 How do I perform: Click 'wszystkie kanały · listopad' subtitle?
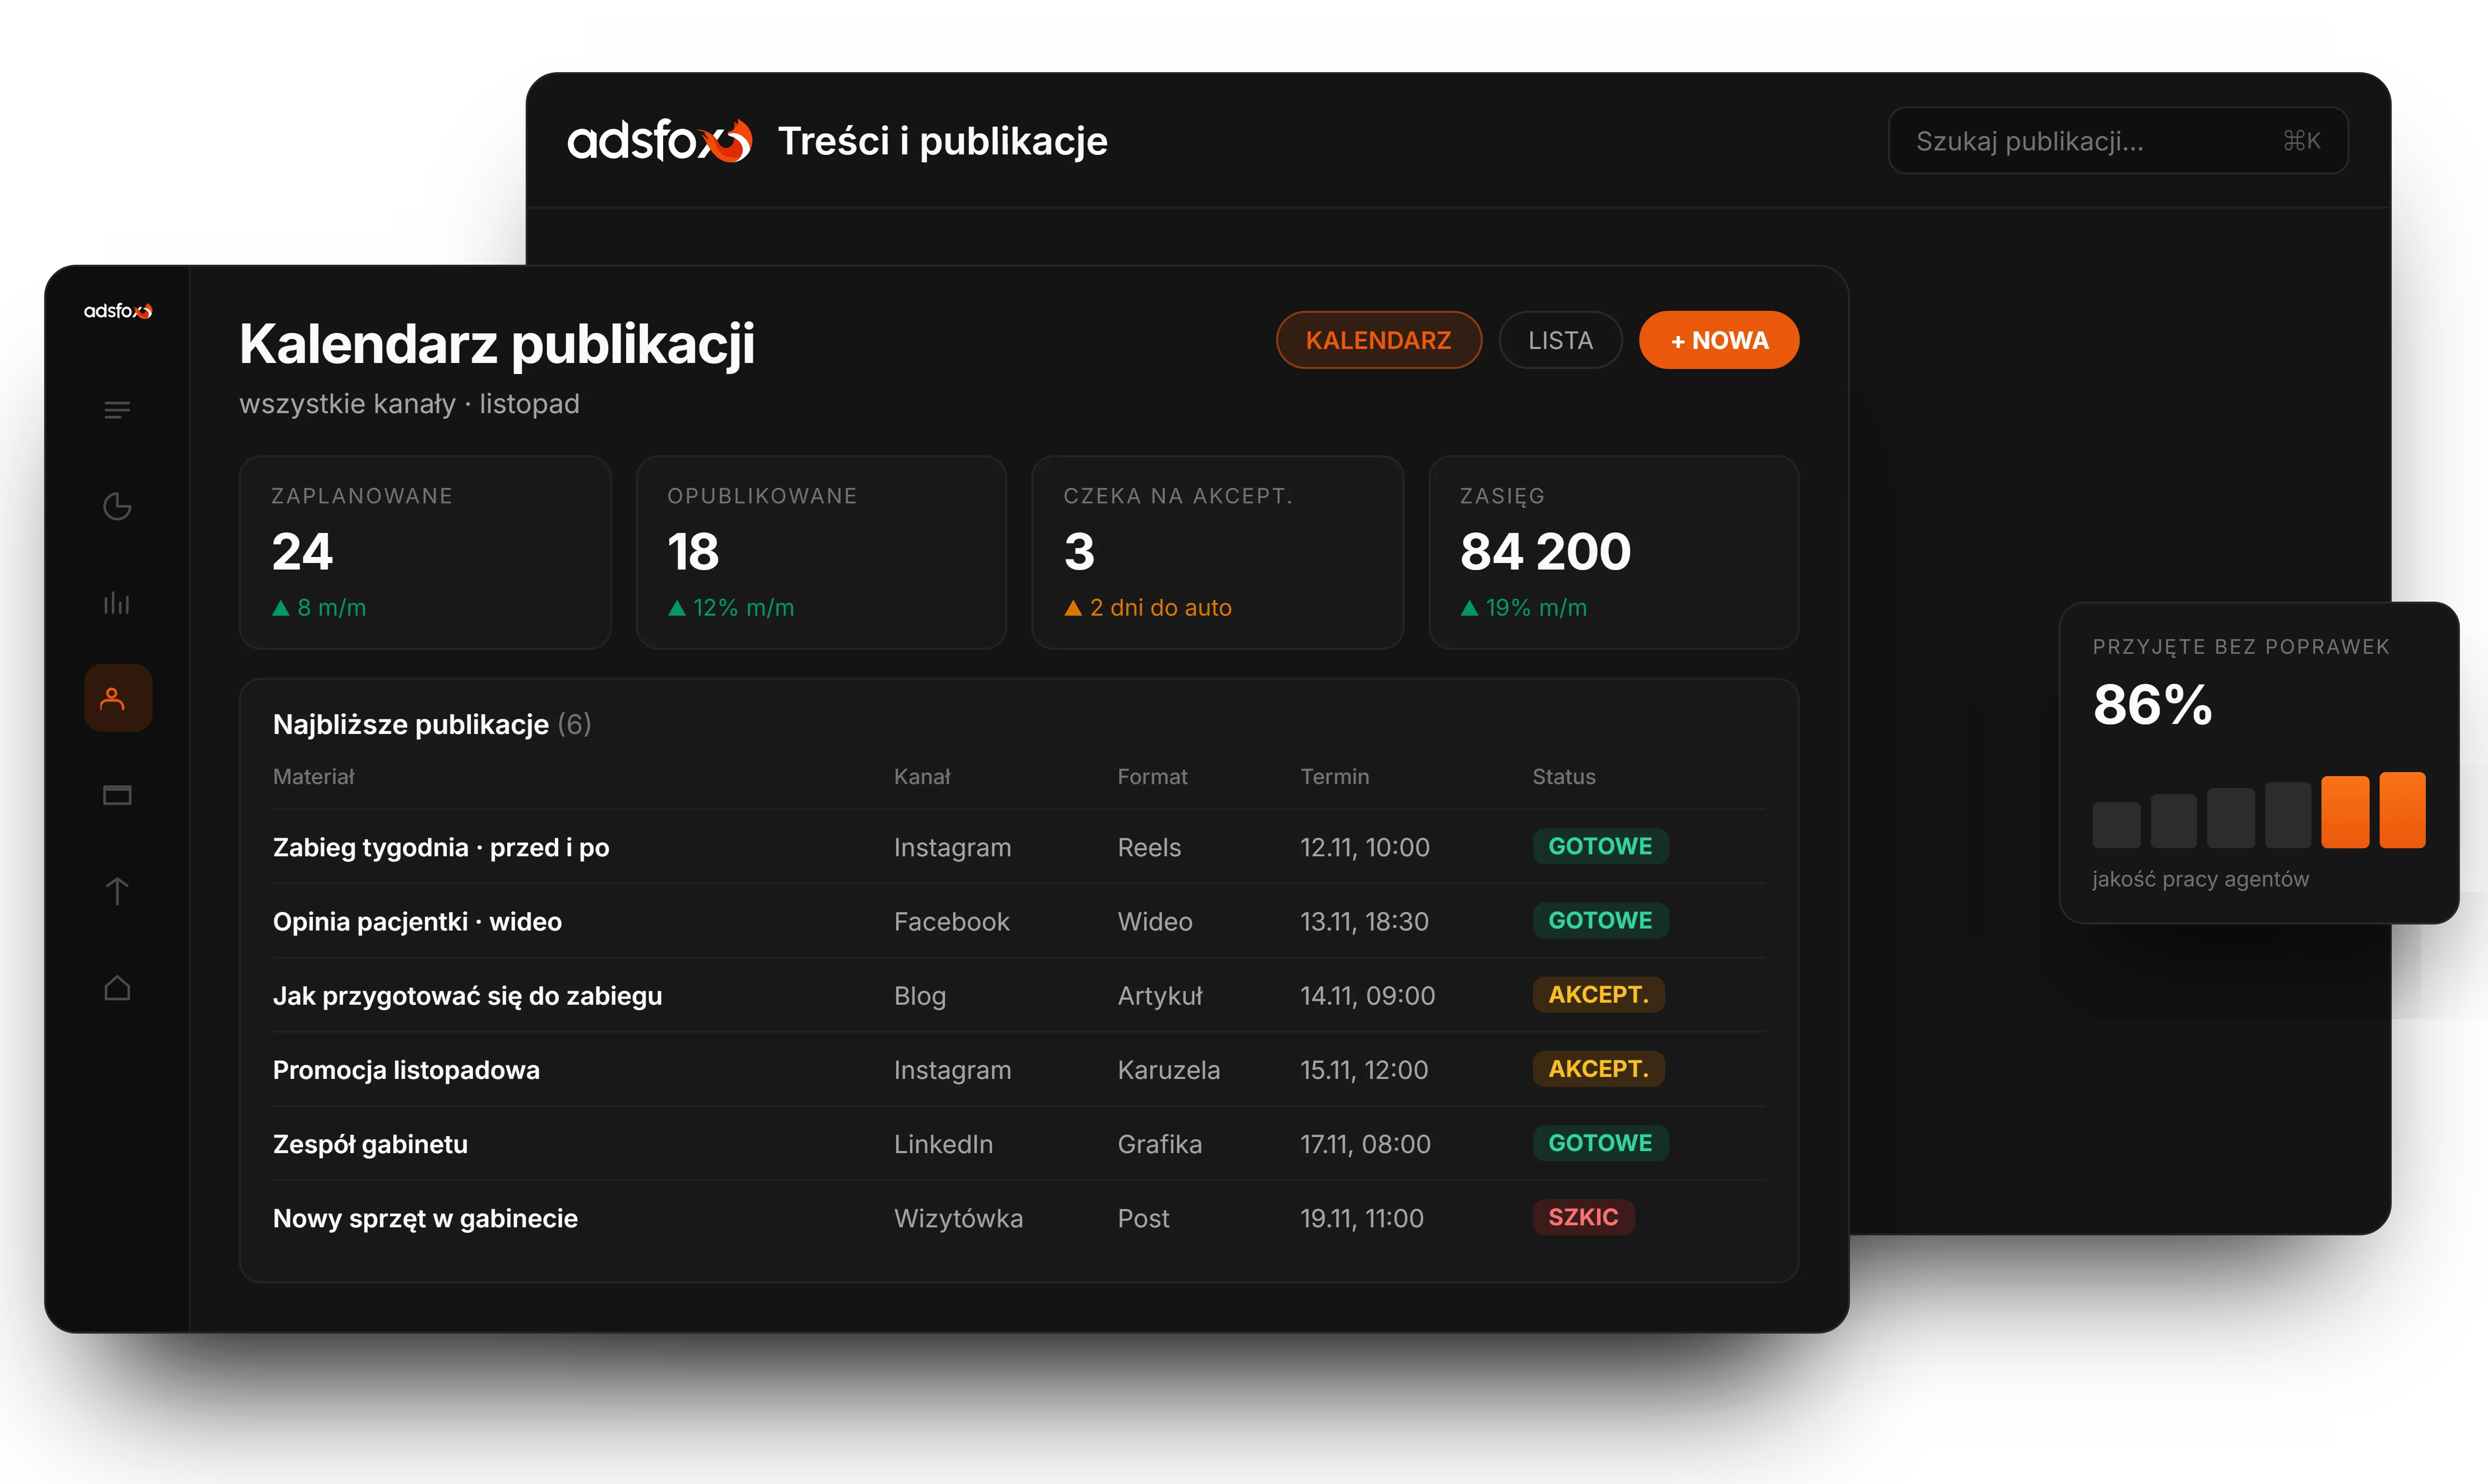[409, 404]
